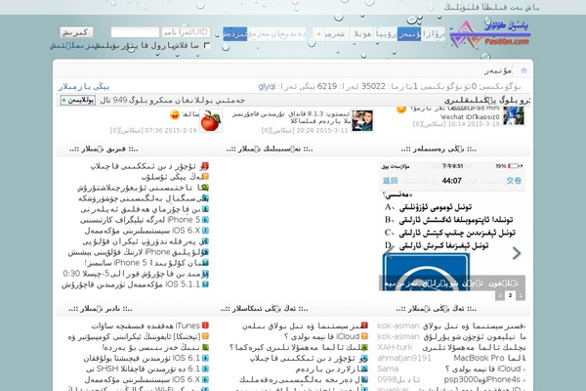The height and width of the screenshot is (391, 586).
Task: Click the red rank 1 icon beside iTunes
Action: coord(205,326)
